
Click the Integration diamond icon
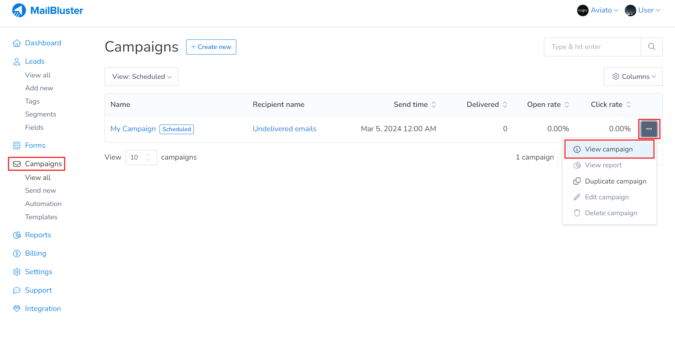[x=17, y=309]
